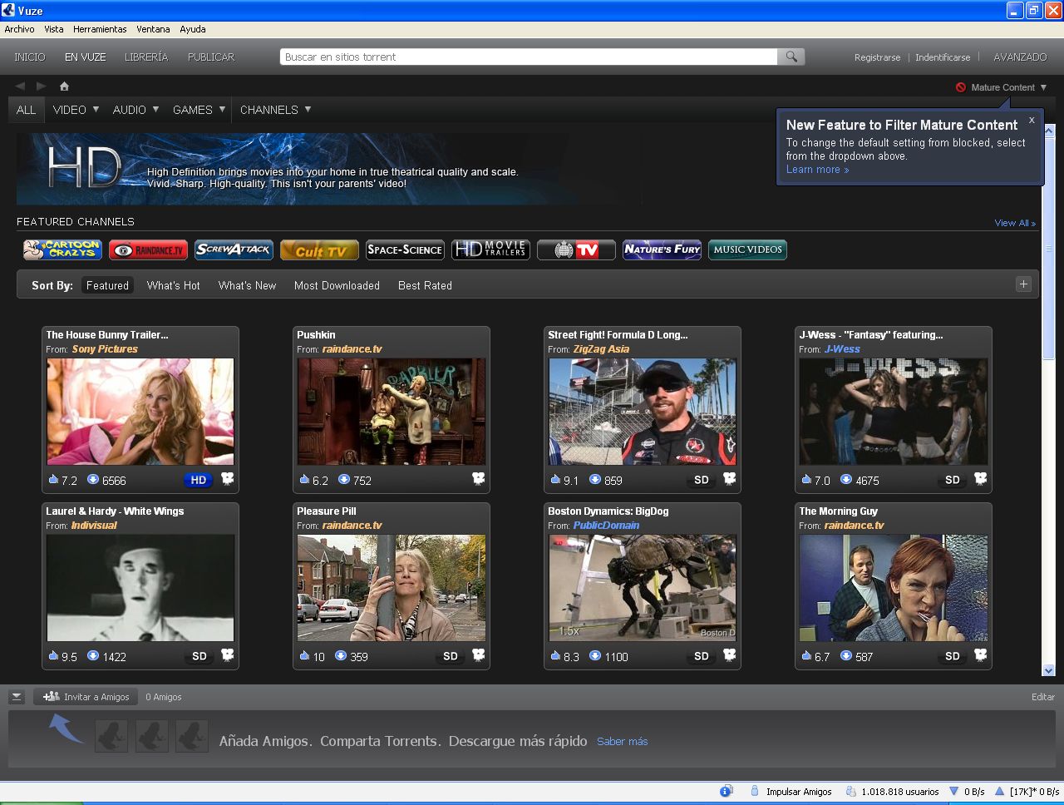Viewport: 1064px width, 805px height.
Task: Click share icon on Boston Dynamics BigDog card
Action: point(730,655)
